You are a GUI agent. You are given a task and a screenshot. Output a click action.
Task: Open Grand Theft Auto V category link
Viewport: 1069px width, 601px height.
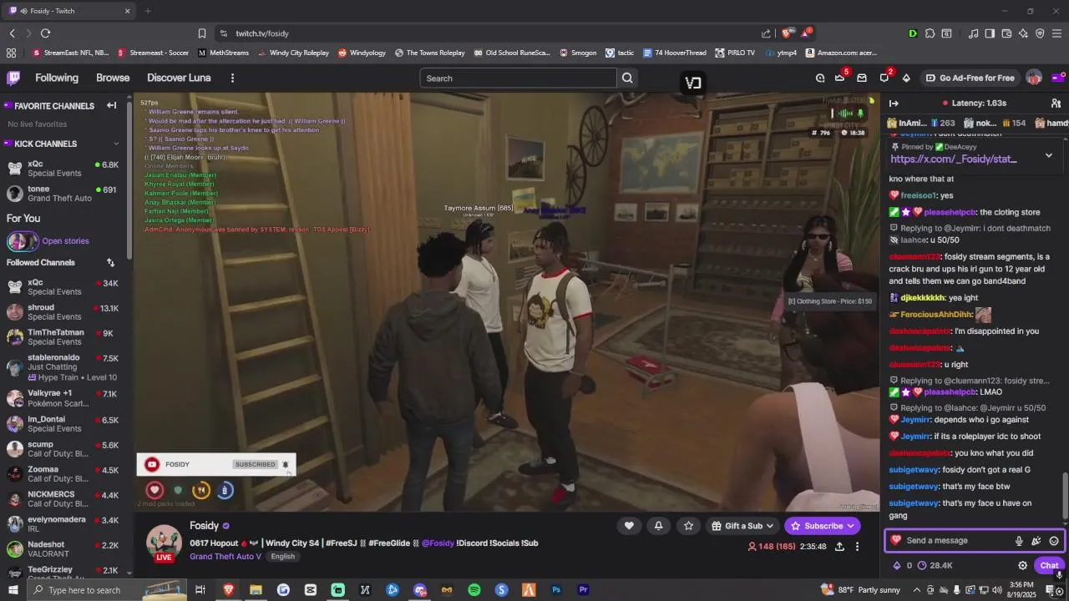point(225,557)
